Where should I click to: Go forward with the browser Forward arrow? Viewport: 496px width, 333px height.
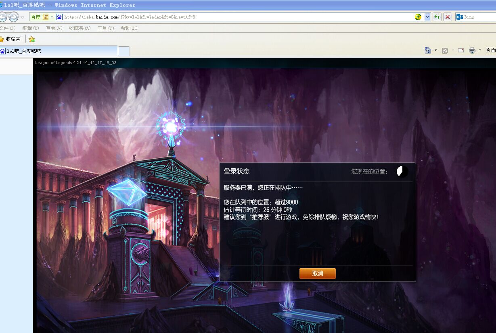click(x=13, y=17)
